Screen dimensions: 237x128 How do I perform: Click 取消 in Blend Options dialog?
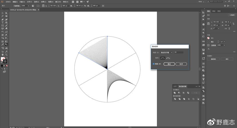pyautogui.click(x=181, y=64)
